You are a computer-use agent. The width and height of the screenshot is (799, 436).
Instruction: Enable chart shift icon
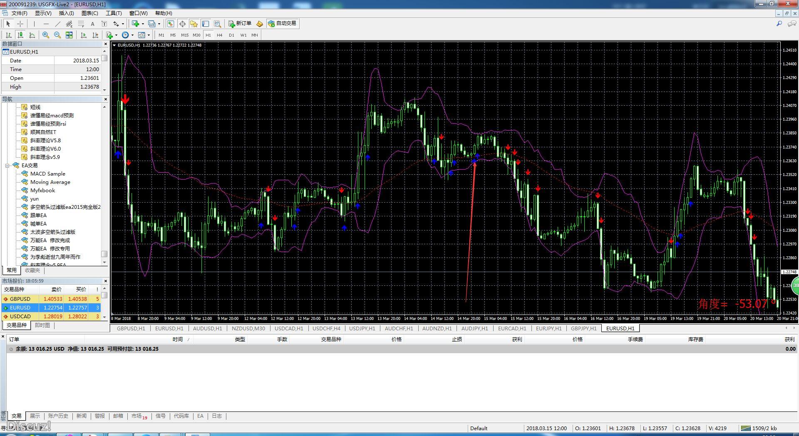pos(95,35)
